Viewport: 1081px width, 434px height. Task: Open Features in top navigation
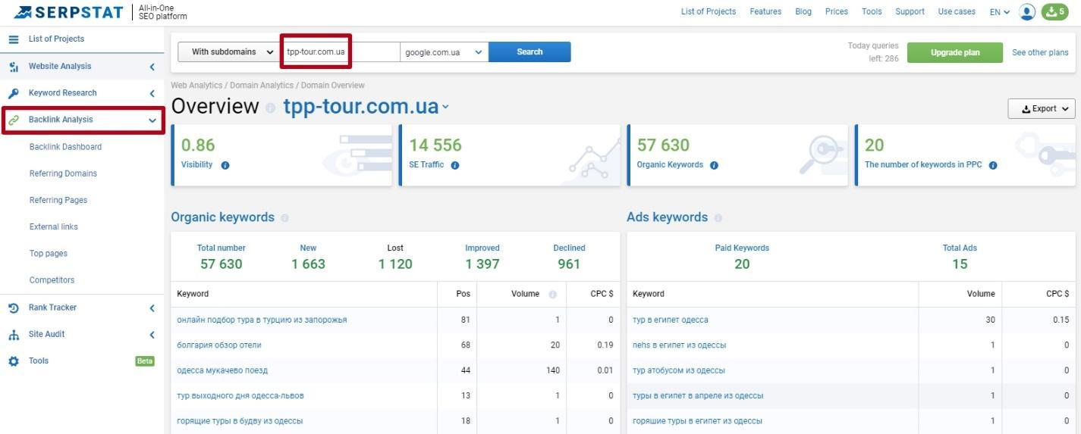pos(765,11)
